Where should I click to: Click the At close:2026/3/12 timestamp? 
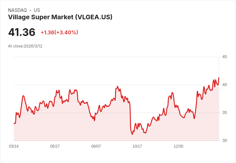[25, 46]
